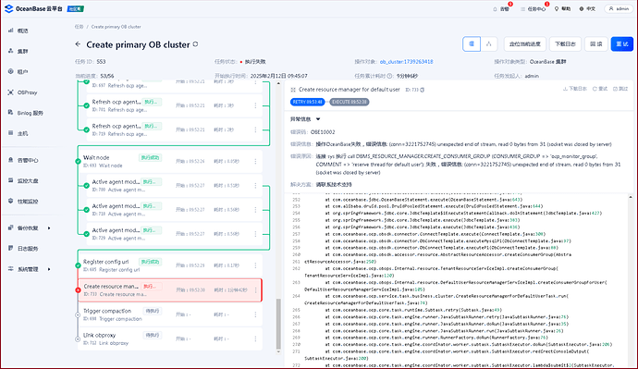Switch to tree graph view toggle
This screenshot has width=638, height=369.
489,44
